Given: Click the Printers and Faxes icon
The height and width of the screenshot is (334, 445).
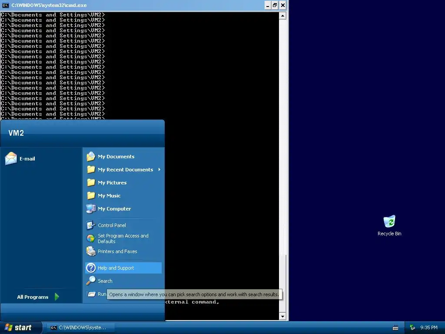Looking at the screenshot, I should (x=91, y=251).
